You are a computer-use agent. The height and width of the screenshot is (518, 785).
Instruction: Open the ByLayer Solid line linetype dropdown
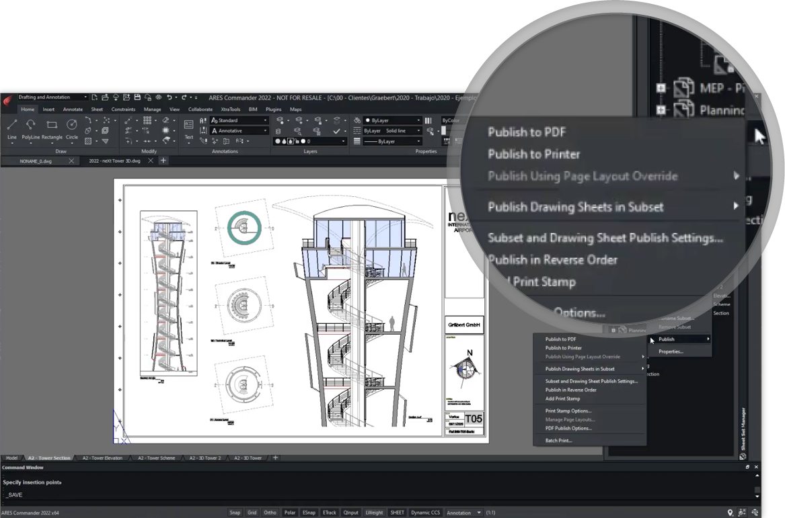point(393,131)
